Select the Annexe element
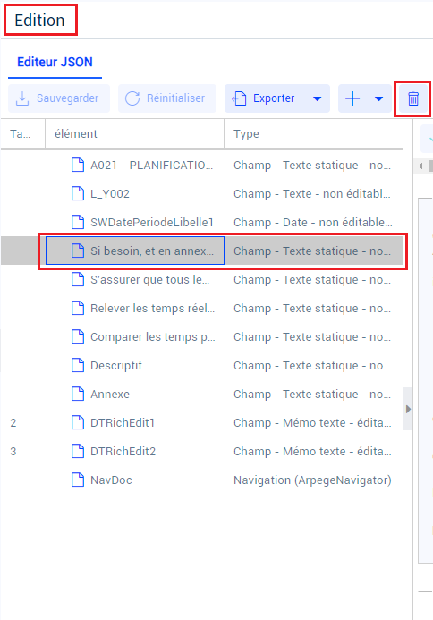Screen dimensions: 433x620 110,395
